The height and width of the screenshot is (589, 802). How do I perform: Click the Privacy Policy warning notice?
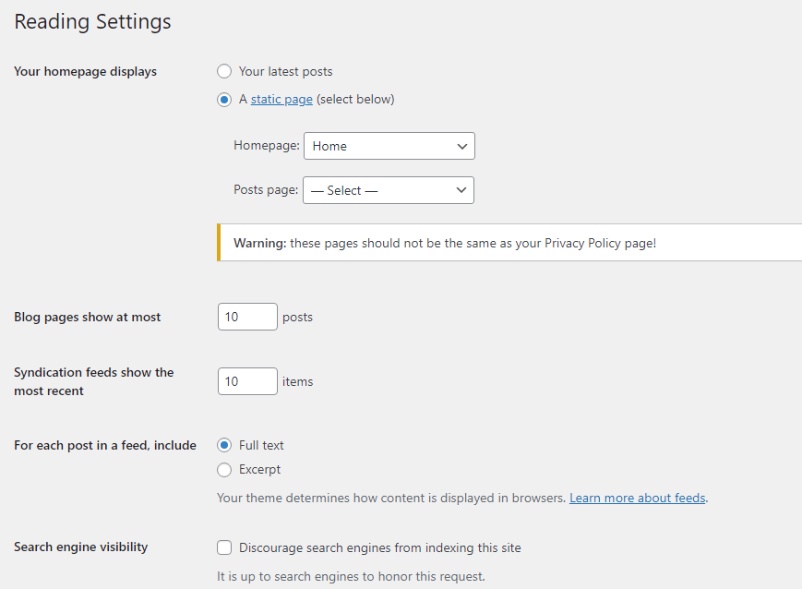pos(508,243)
